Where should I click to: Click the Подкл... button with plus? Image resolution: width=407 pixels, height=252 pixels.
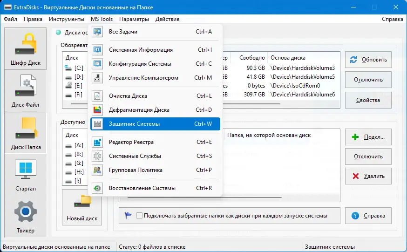(368, 137)
